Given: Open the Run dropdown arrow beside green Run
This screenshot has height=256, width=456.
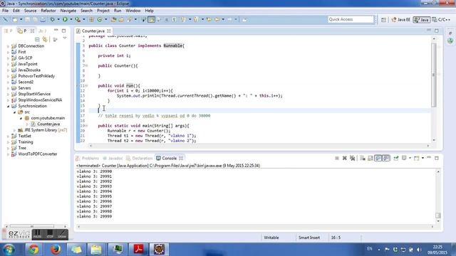Looking at the screenshot, I should tap(71, 19).
